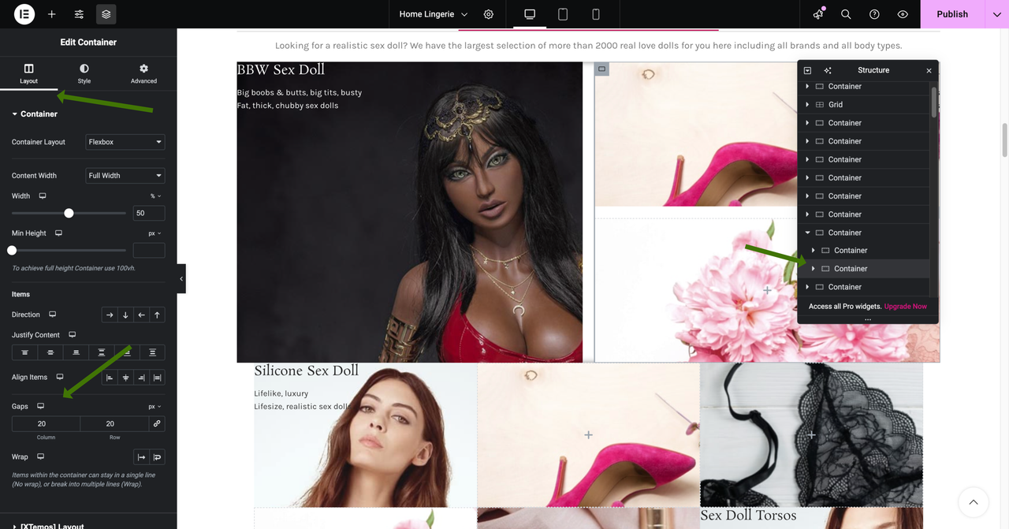Set Direction to row (right arrow)
This screenshot has height=529, width=1009.
[x=110, y=315]
